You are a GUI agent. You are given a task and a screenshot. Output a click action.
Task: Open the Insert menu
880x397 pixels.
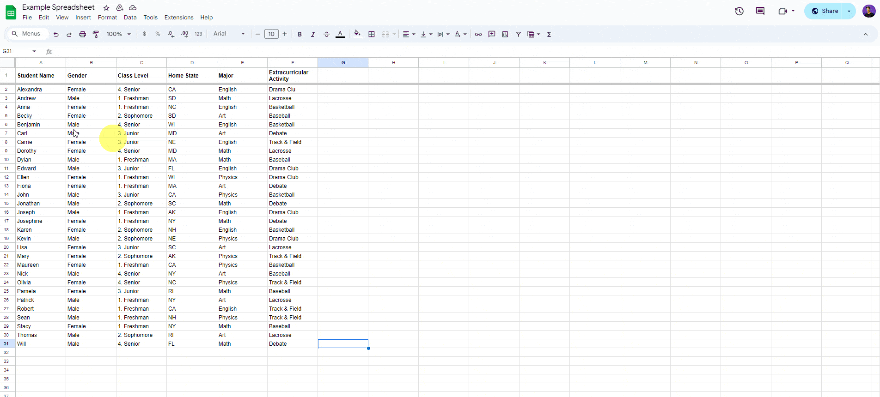[83, 18]
